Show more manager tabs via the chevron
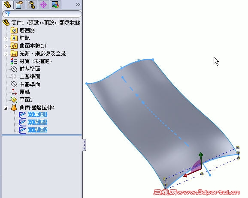Viewport: 248px width, 198px height. 78,4
